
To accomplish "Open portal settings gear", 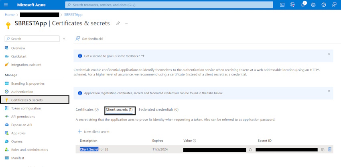I will pos(313,5).
